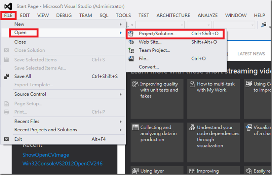Viewport: 272px width, 175px height.
Task: Click the unit tests and fakes video icon
Action: [x=135, y=84]
